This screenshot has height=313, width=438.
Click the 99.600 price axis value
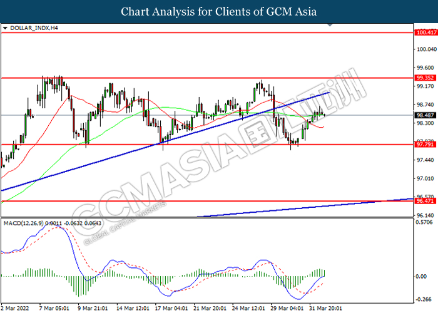[425, 68]
